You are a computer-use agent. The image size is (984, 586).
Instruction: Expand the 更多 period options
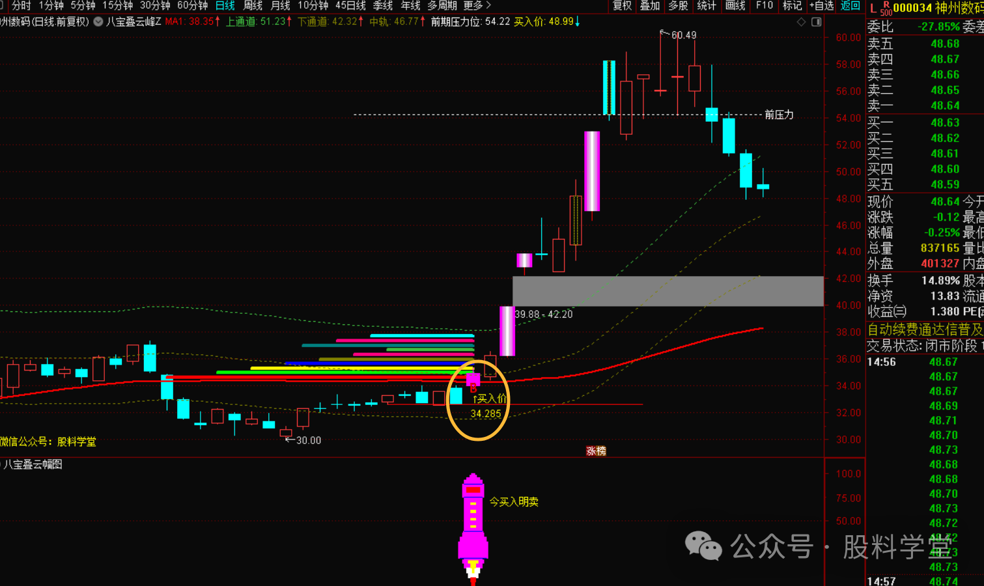[x=477, y=6]
